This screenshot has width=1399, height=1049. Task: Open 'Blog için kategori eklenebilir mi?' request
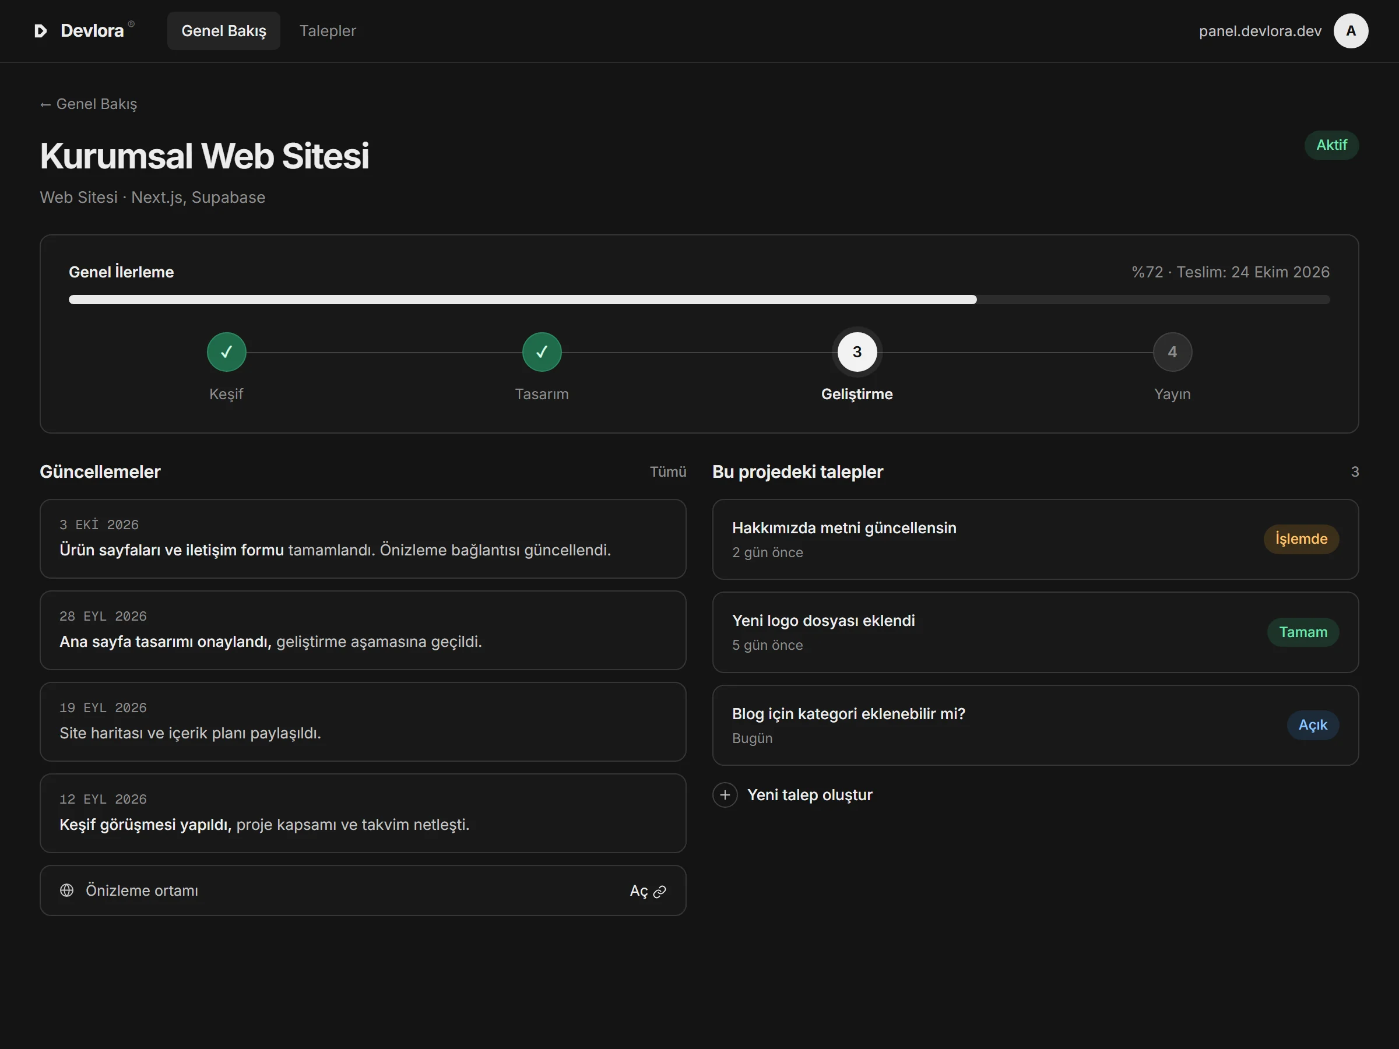[x=1035, y=725]
